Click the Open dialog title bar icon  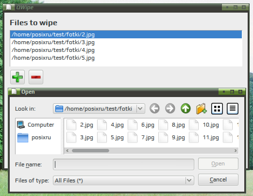(14, 92)
